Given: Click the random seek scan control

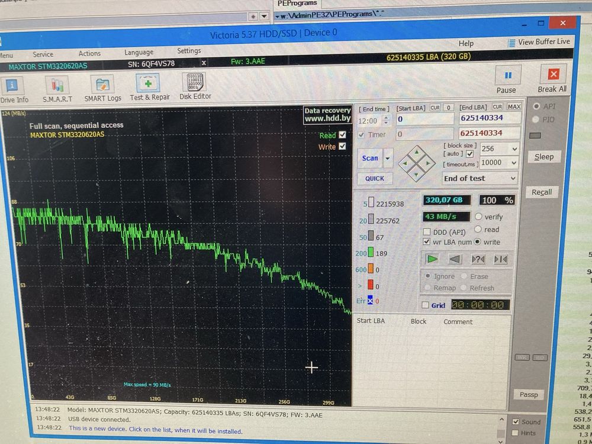Looking at the screenshot, I should (478, 259).
